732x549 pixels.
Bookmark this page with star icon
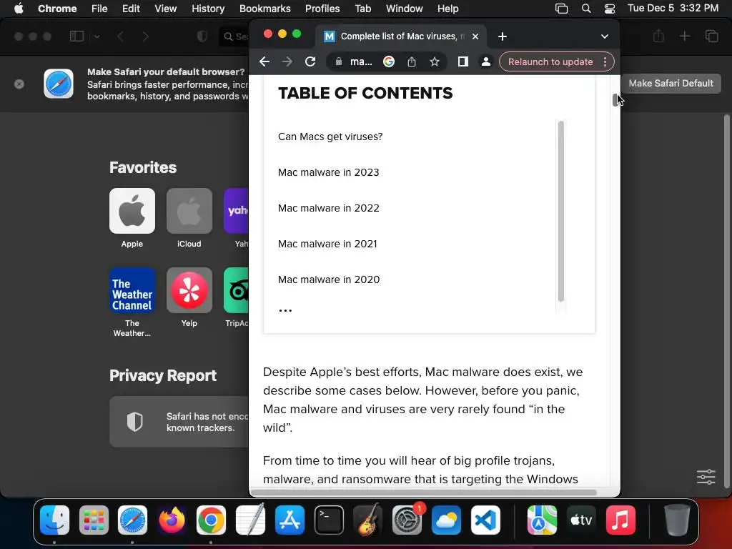434,61
